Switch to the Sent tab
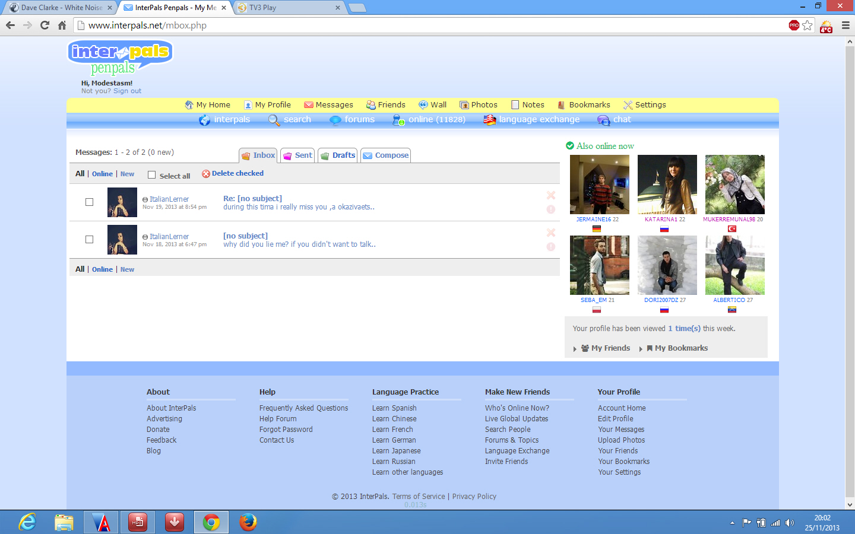The width and height of the screenshot is (855, 534). pos(297,155)
